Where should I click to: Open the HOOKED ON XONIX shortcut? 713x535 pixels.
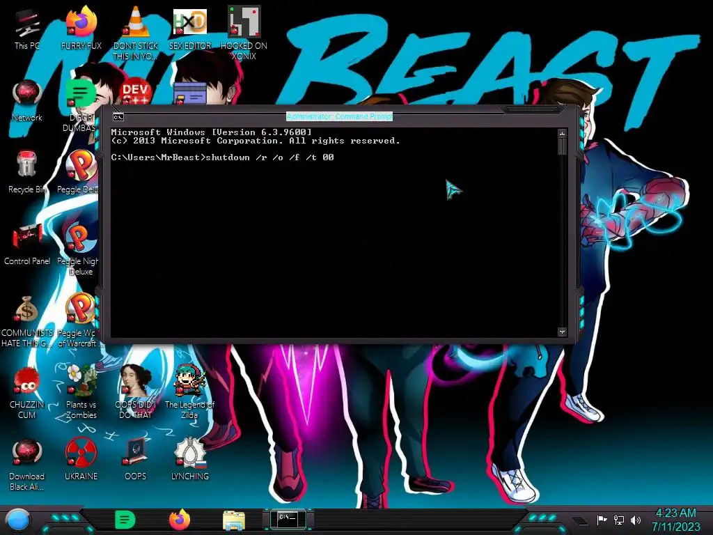coord(244,33)
